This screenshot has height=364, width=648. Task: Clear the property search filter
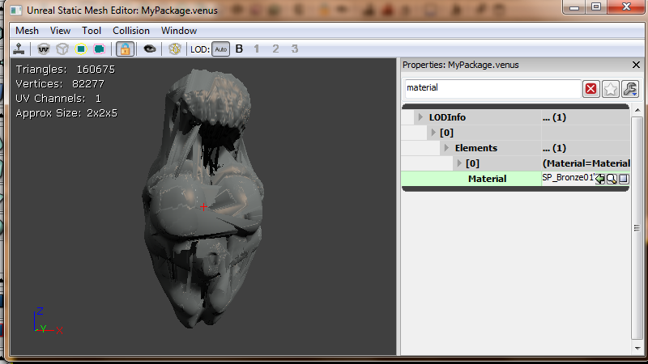pyautogui.click(x=591, y=89)
